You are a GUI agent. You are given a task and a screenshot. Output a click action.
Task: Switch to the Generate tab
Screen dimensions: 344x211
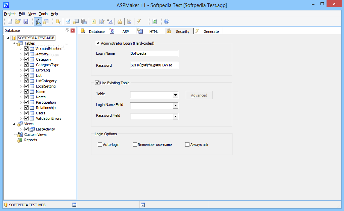point(208,31)
